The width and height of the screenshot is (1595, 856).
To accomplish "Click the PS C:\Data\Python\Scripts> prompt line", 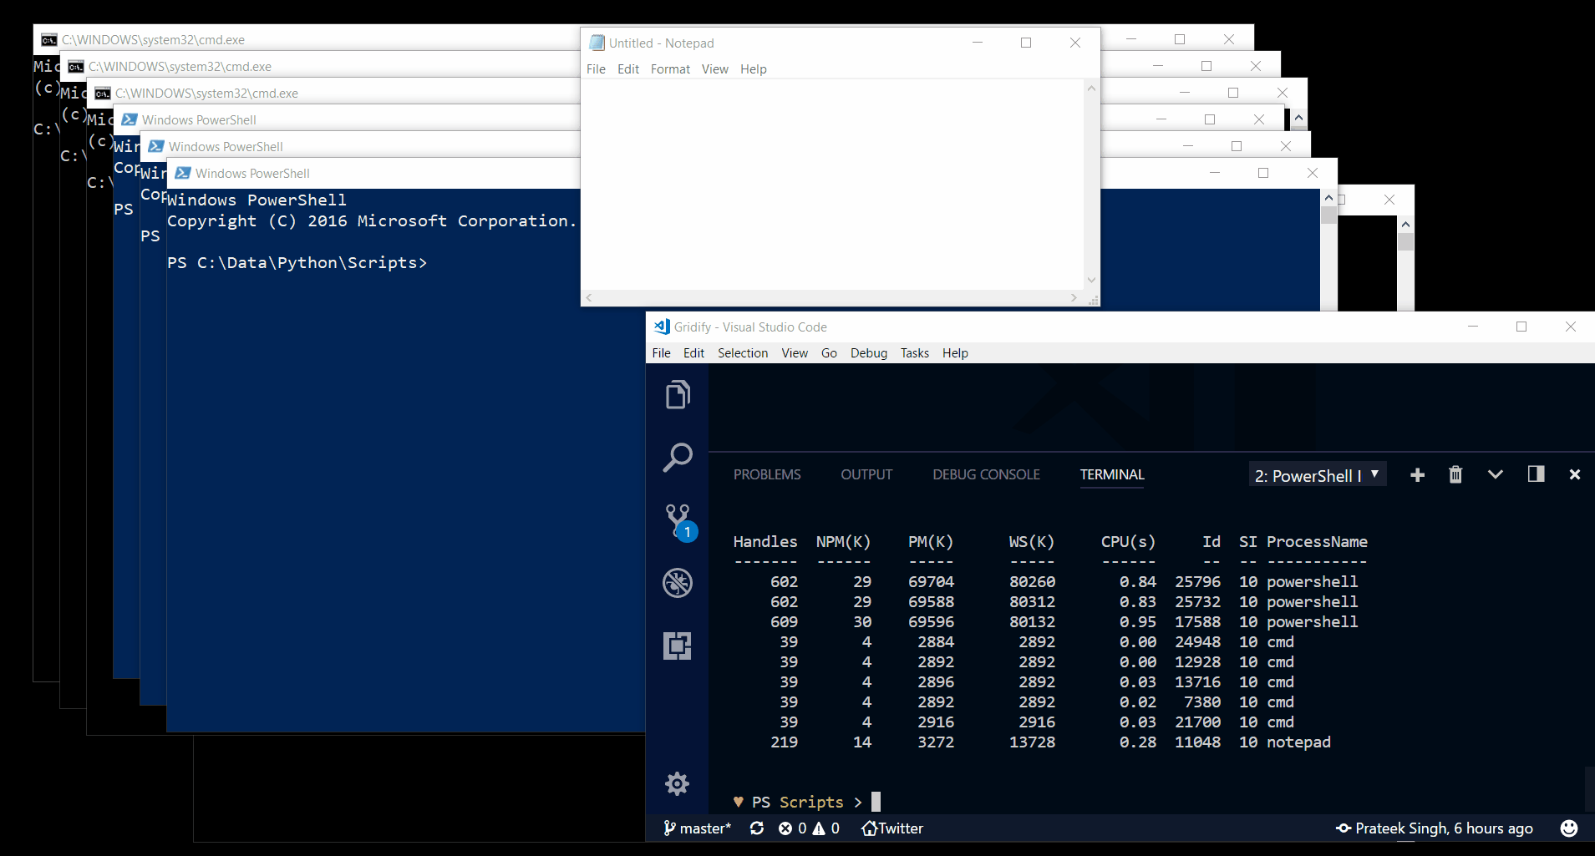I will point(297,263).
